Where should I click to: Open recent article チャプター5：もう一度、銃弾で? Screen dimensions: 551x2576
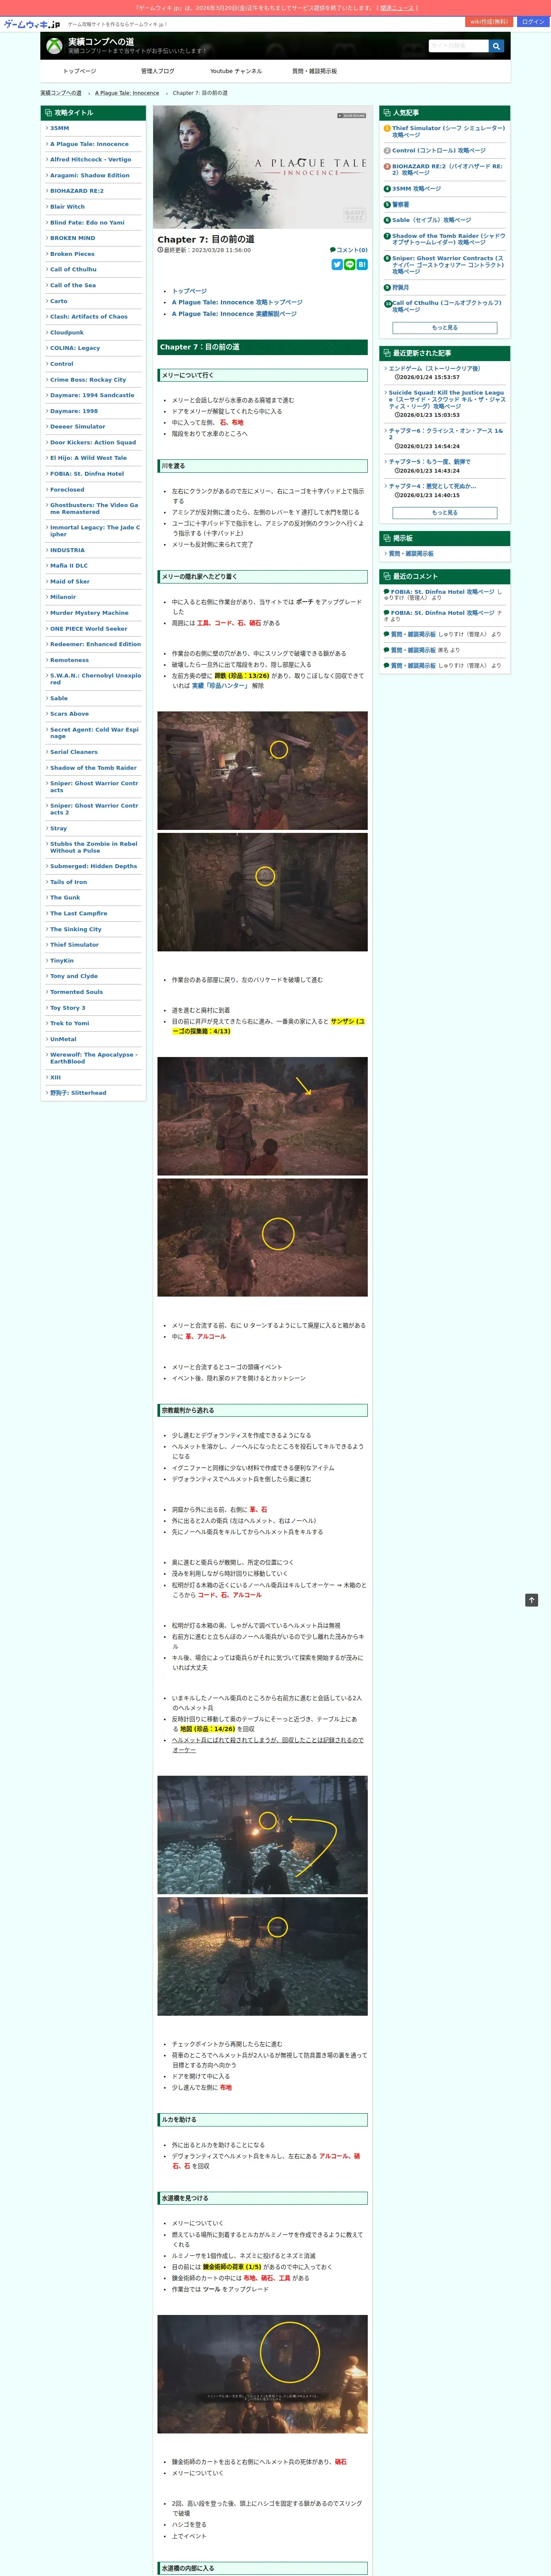pos(429,462)
